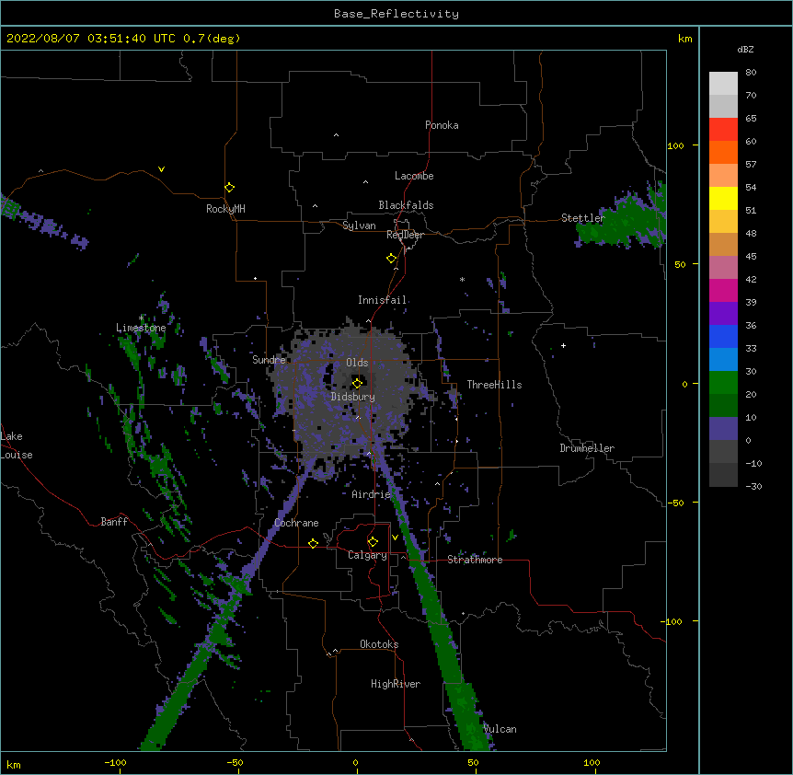The image size is (793, 775).
Task: Click the white caret marker northwest of Sylvan
Action: 315,206
